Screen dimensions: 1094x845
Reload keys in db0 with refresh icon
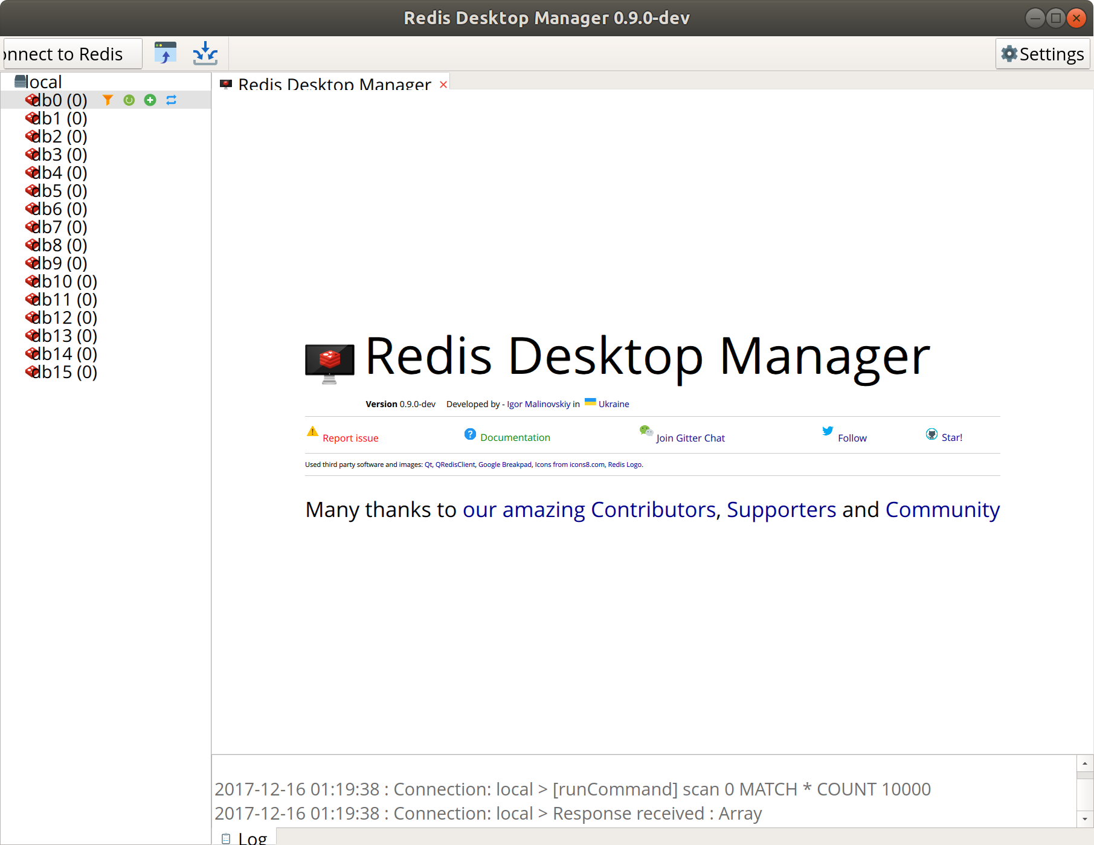tap(129, 100)
